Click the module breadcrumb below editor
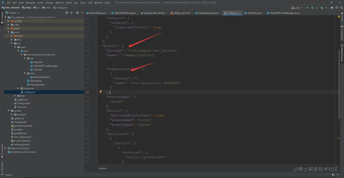Image resolution: width=344 pixels, height=178 pixels. (x=102, y=168)
